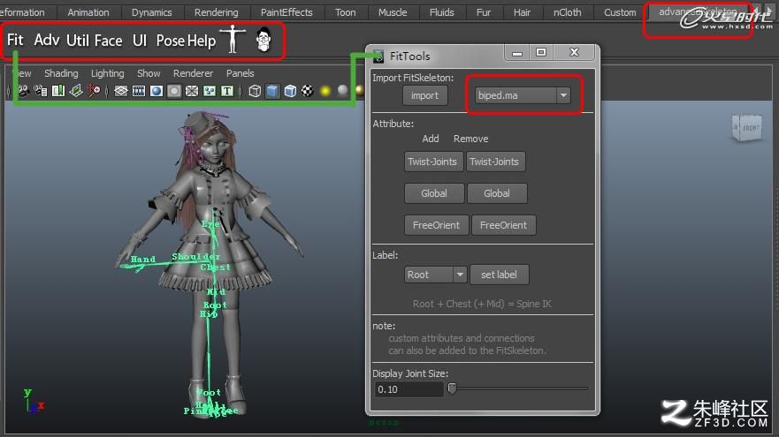This screenshot has height=437, width=779.
Task: Open the Panels menu
Action: pyautogui.click(x=240, y=73)
